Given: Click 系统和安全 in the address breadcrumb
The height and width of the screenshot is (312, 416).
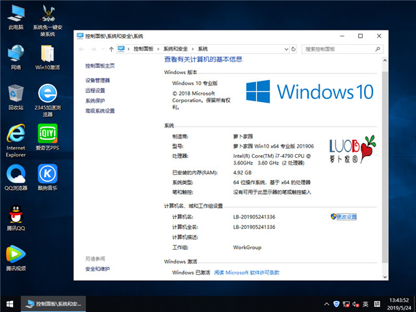Looking at the screenshot, I should [175, 49].
